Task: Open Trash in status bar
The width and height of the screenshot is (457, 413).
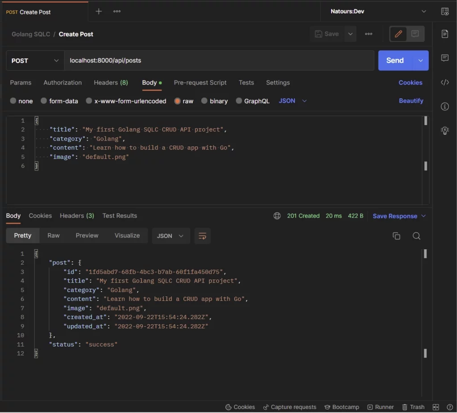Action: click(413, 407)
